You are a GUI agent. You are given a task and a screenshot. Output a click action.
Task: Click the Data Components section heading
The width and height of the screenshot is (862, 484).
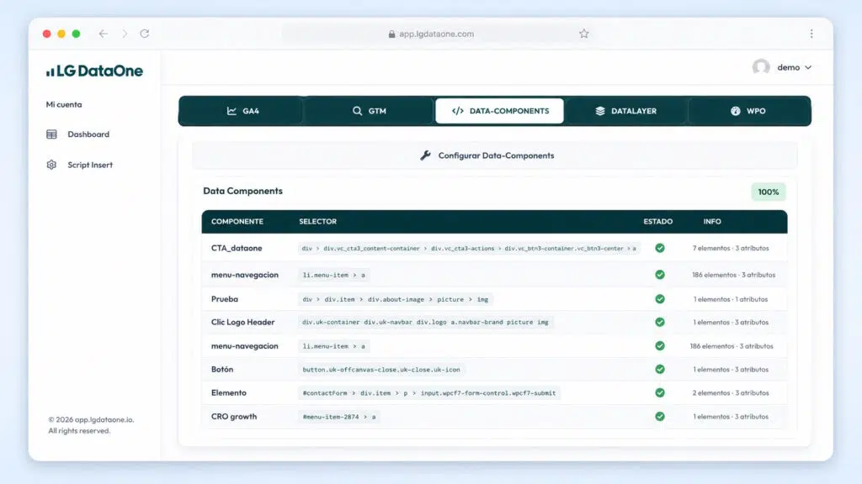[243, 191]
